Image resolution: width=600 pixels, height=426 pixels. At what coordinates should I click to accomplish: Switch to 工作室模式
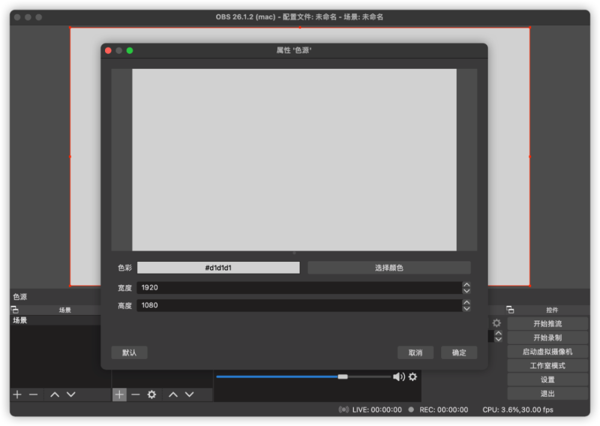pos(548,365)
